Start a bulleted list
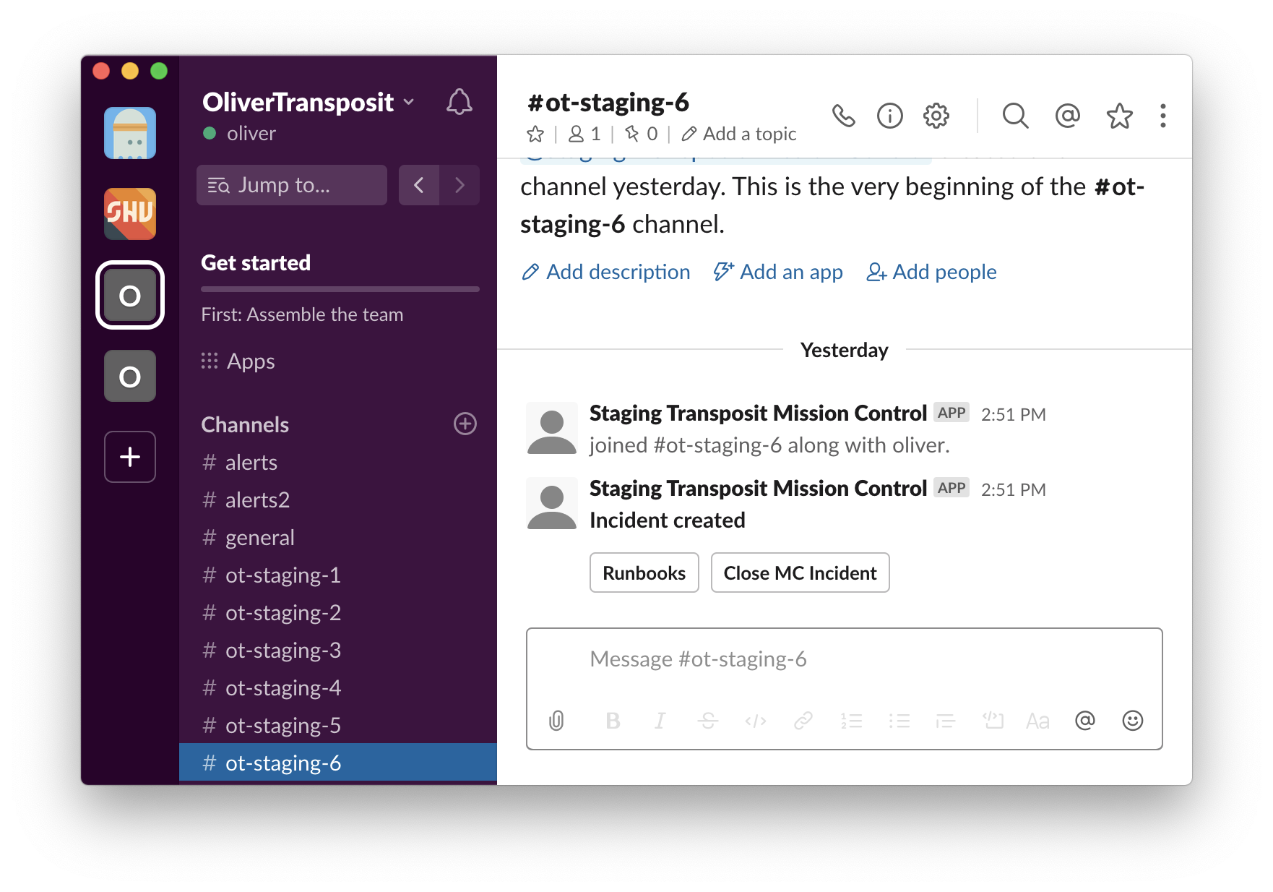Image resolution: width=1273 pixels, height=892 pixels. [899, 721]
